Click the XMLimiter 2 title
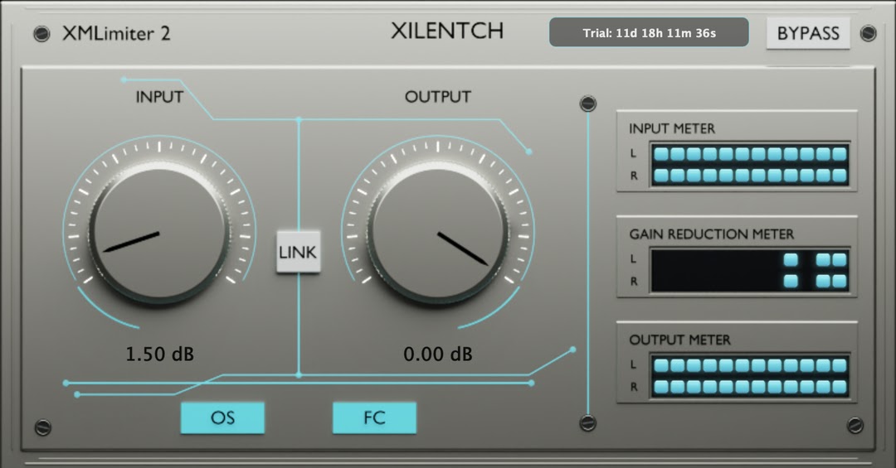896x468 pixels. click(x=116, y=34)
